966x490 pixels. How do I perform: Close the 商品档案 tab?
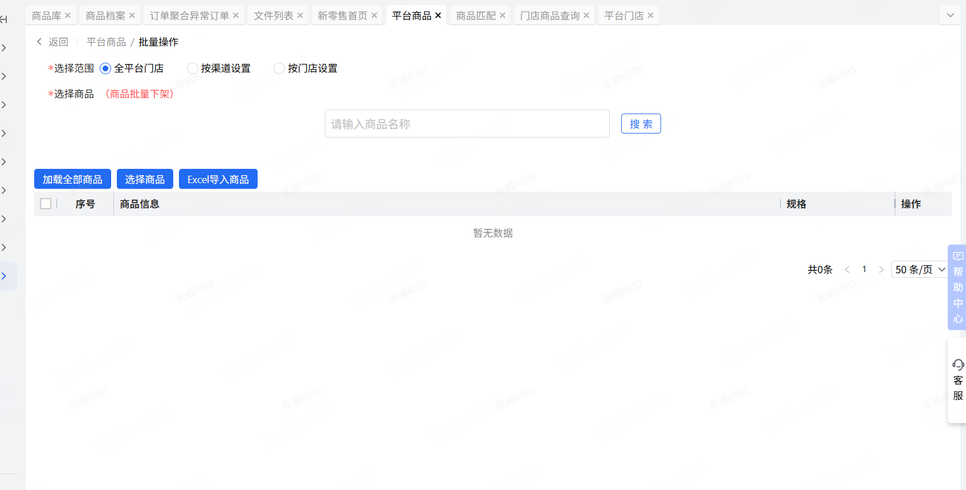(132, 15)
